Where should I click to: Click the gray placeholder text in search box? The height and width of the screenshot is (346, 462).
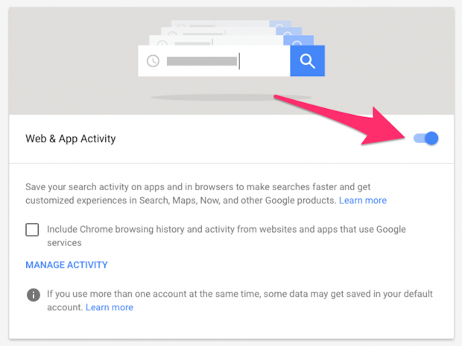coord(202,61)
